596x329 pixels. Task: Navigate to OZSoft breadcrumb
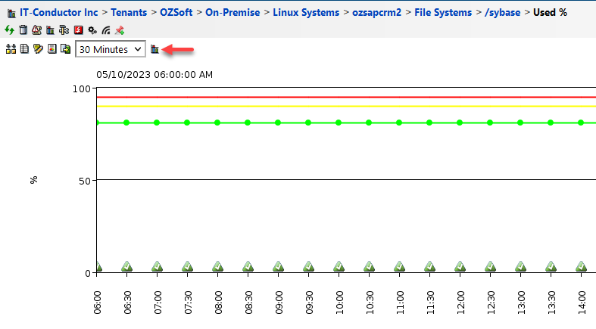(x=176, y=13)
